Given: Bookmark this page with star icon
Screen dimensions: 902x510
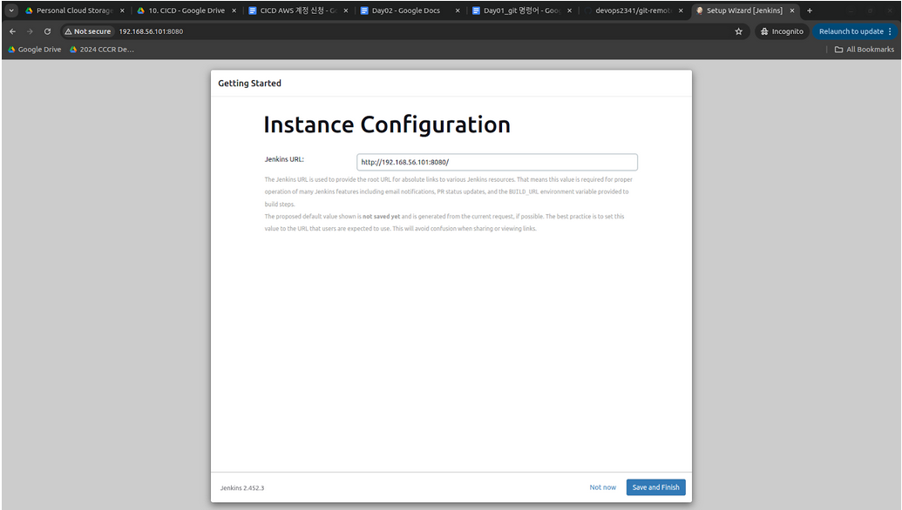Looking at the screenshot, I should [x=739, y=31].
